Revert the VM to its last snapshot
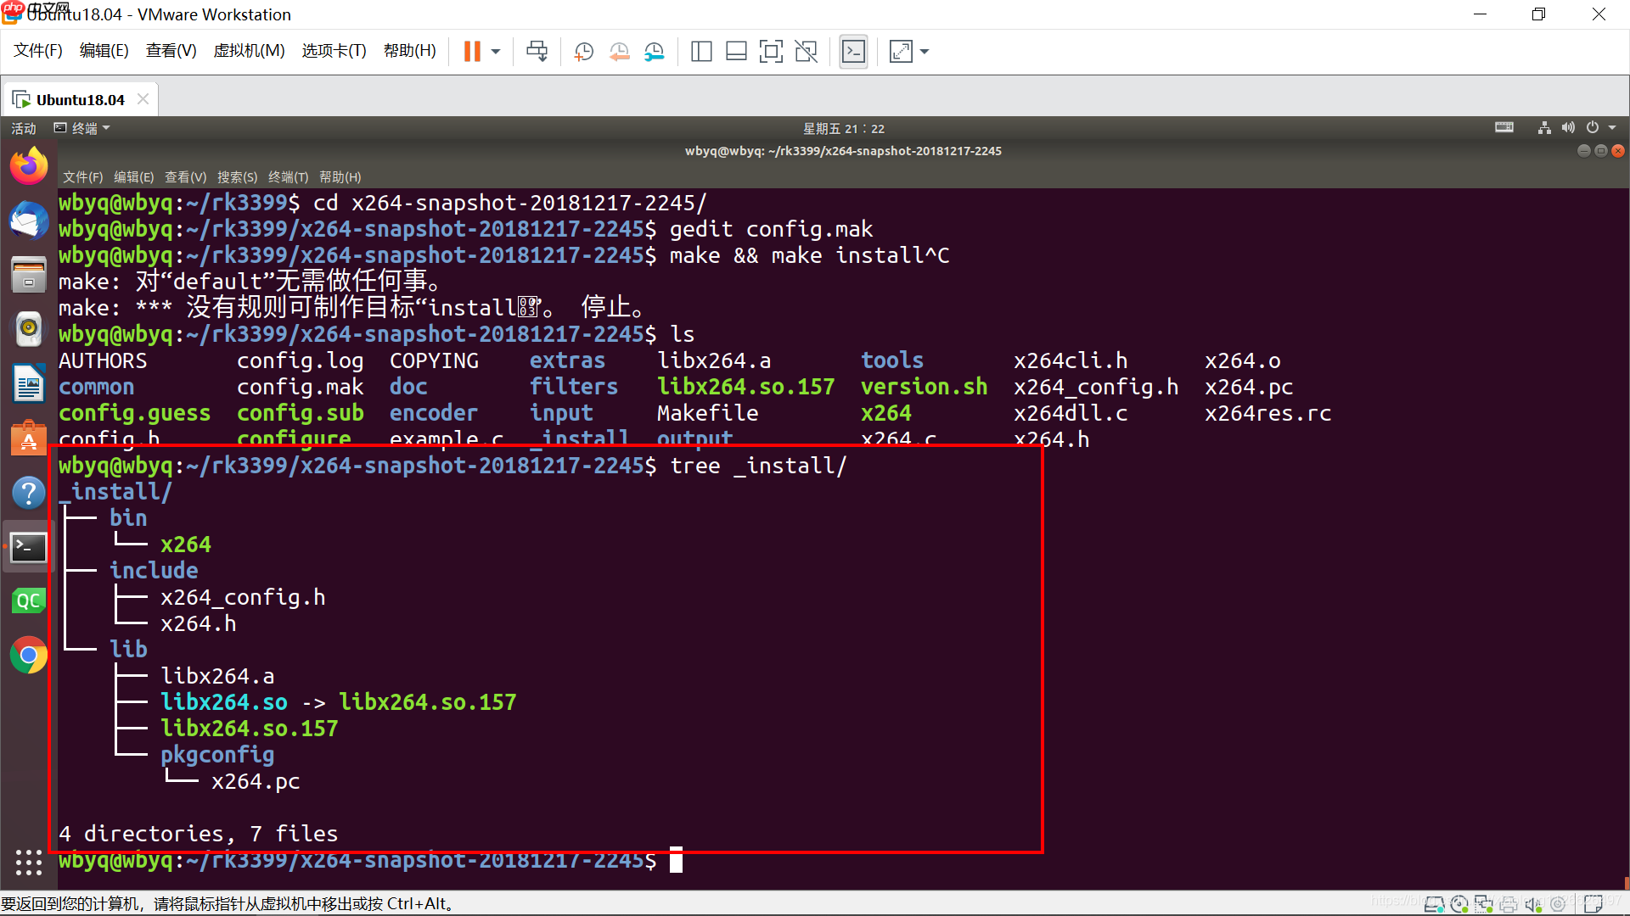The image size is (1630, 916). [619, 51]
